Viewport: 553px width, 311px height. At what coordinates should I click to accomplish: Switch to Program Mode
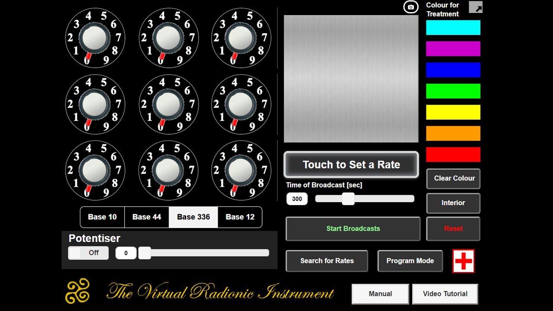tap(410, 261)
